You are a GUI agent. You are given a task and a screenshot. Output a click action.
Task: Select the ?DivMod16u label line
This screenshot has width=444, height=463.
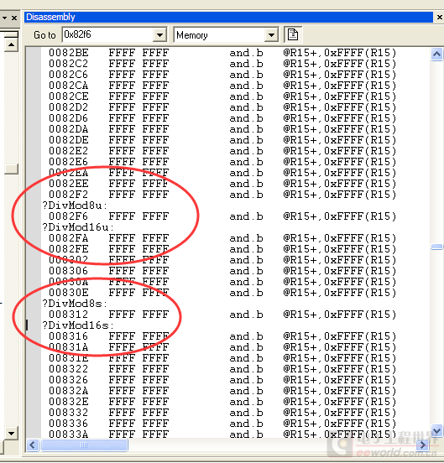[78, 227]
